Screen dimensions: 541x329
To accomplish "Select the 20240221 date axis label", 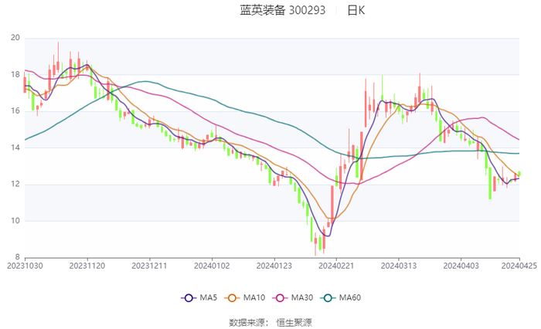I will tap(335, 265).
